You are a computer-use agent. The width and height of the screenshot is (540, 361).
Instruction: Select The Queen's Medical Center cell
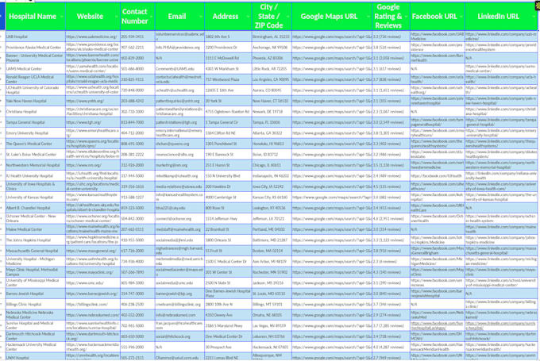click(35, 144)
